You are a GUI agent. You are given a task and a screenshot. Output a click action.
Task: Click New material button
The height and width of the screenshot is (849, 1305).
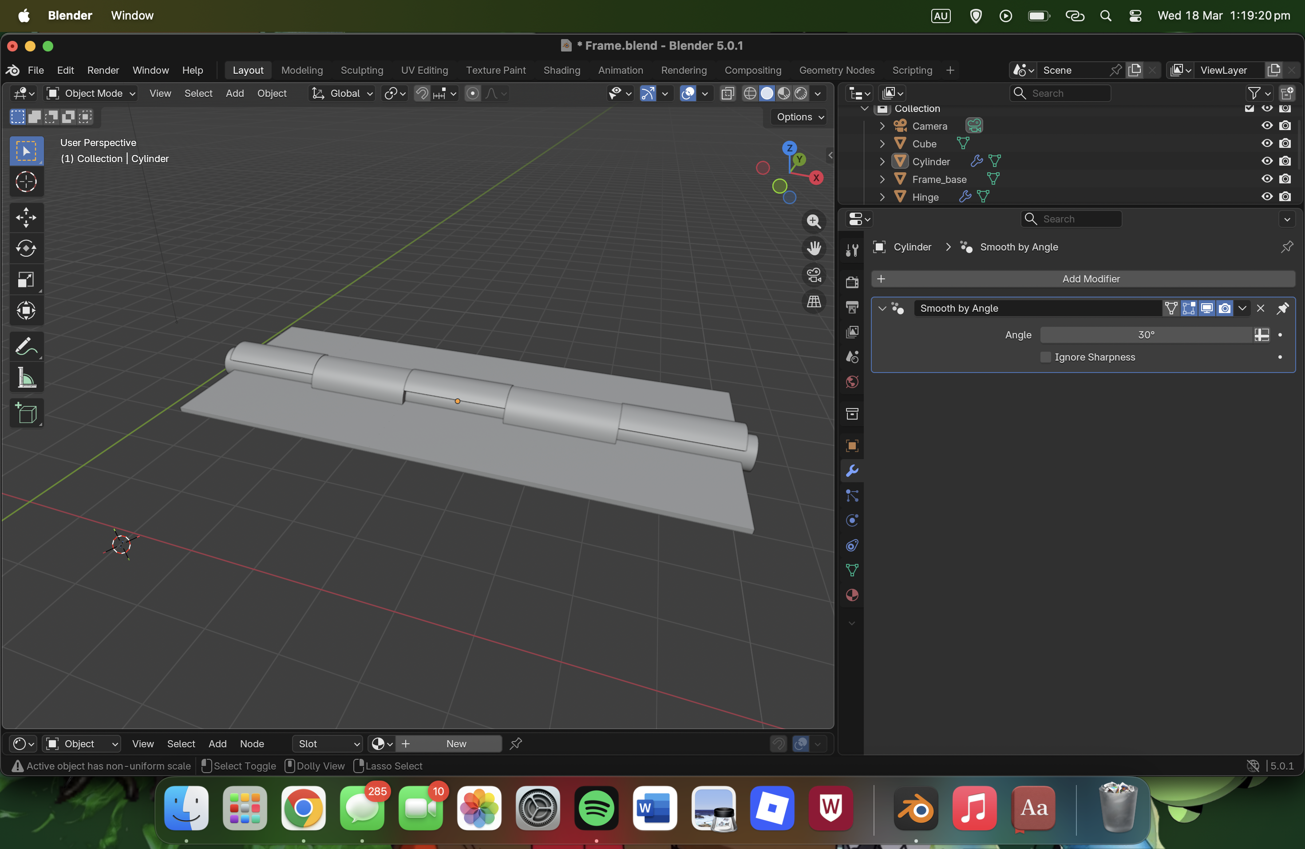(456, 744)
